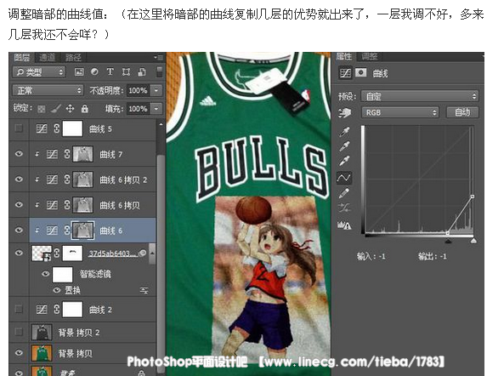Hide the 曲线 6 layer

coord(19,230)
